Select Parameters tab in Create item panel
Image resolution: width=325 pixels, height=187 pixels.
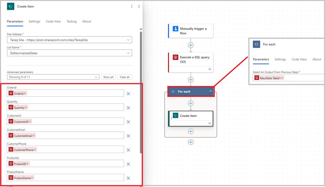click(15, 22)
